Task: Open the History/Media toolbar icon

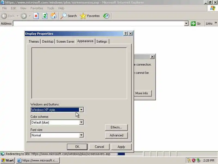Action: [106, 16]
